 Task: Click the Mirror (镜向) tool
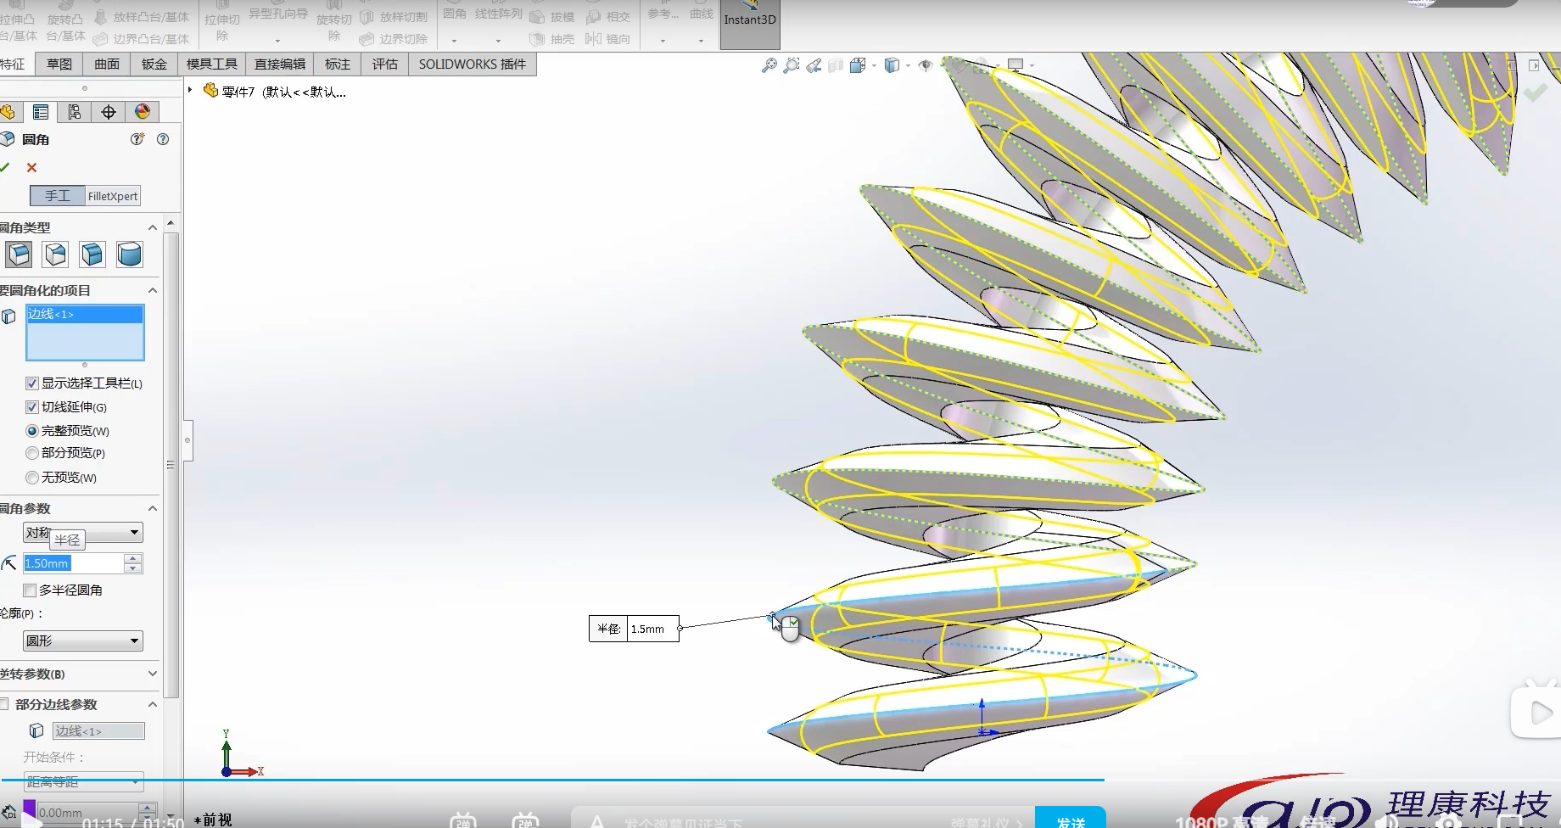(x=608, y=39)
